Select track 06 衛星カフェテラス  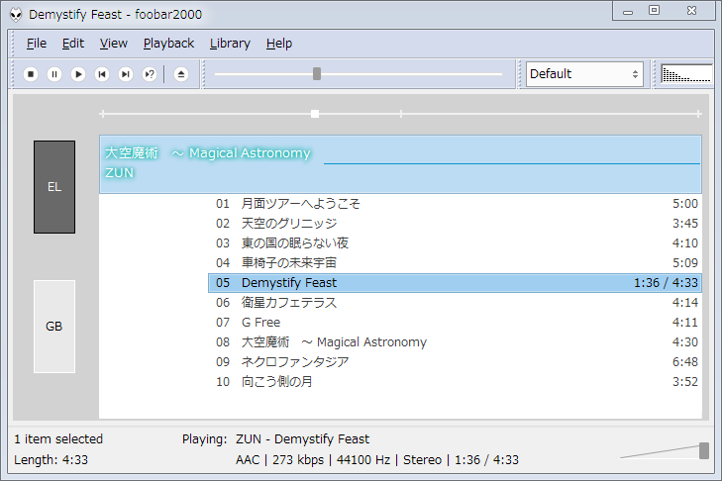click(x=455, y=303)
